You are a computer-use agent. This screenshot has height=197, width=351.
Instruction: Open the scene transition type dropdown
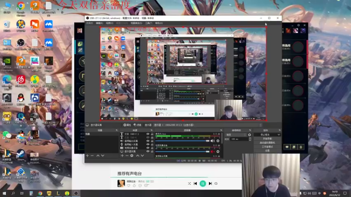click(x=236, y=135)
